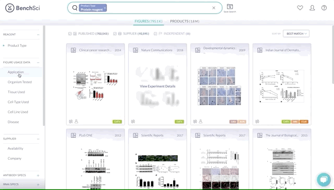The width and height of the screenshot is (334, 190).
Task: Open the Clinical cancer research figure thumbnail
Action: 96,85
